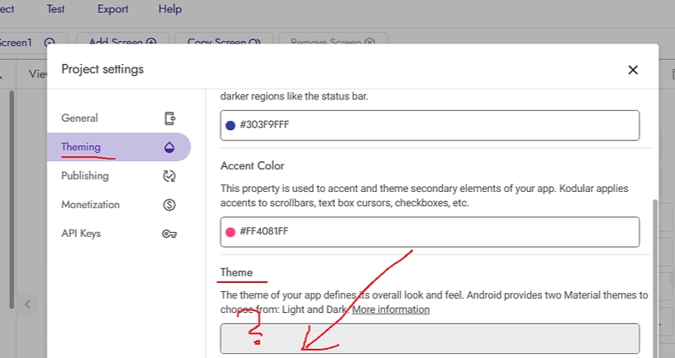675x358 pixels.
Task: Follow the More information link
Action: [390, 310]
